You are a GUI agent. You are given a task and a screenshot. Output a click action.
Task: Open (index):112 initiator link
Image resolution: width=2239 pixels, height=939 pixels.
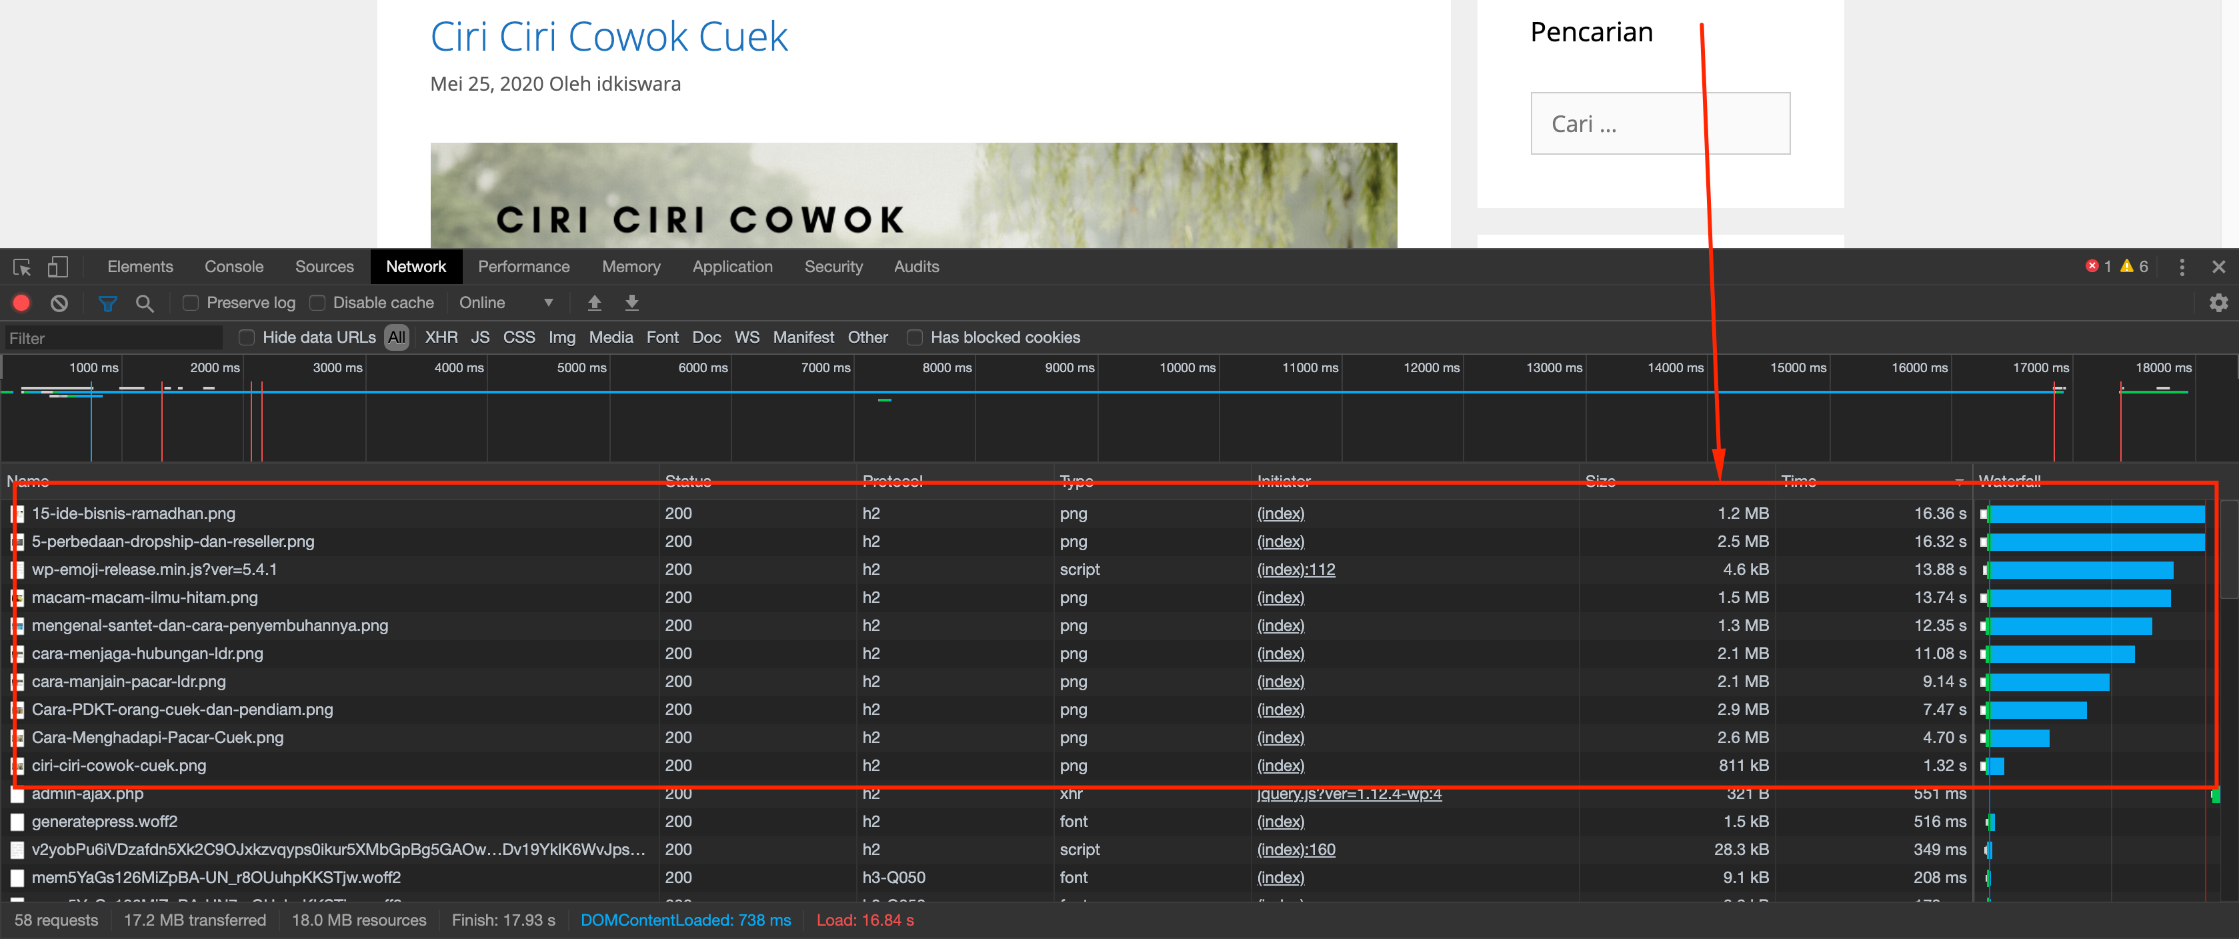1296,570
